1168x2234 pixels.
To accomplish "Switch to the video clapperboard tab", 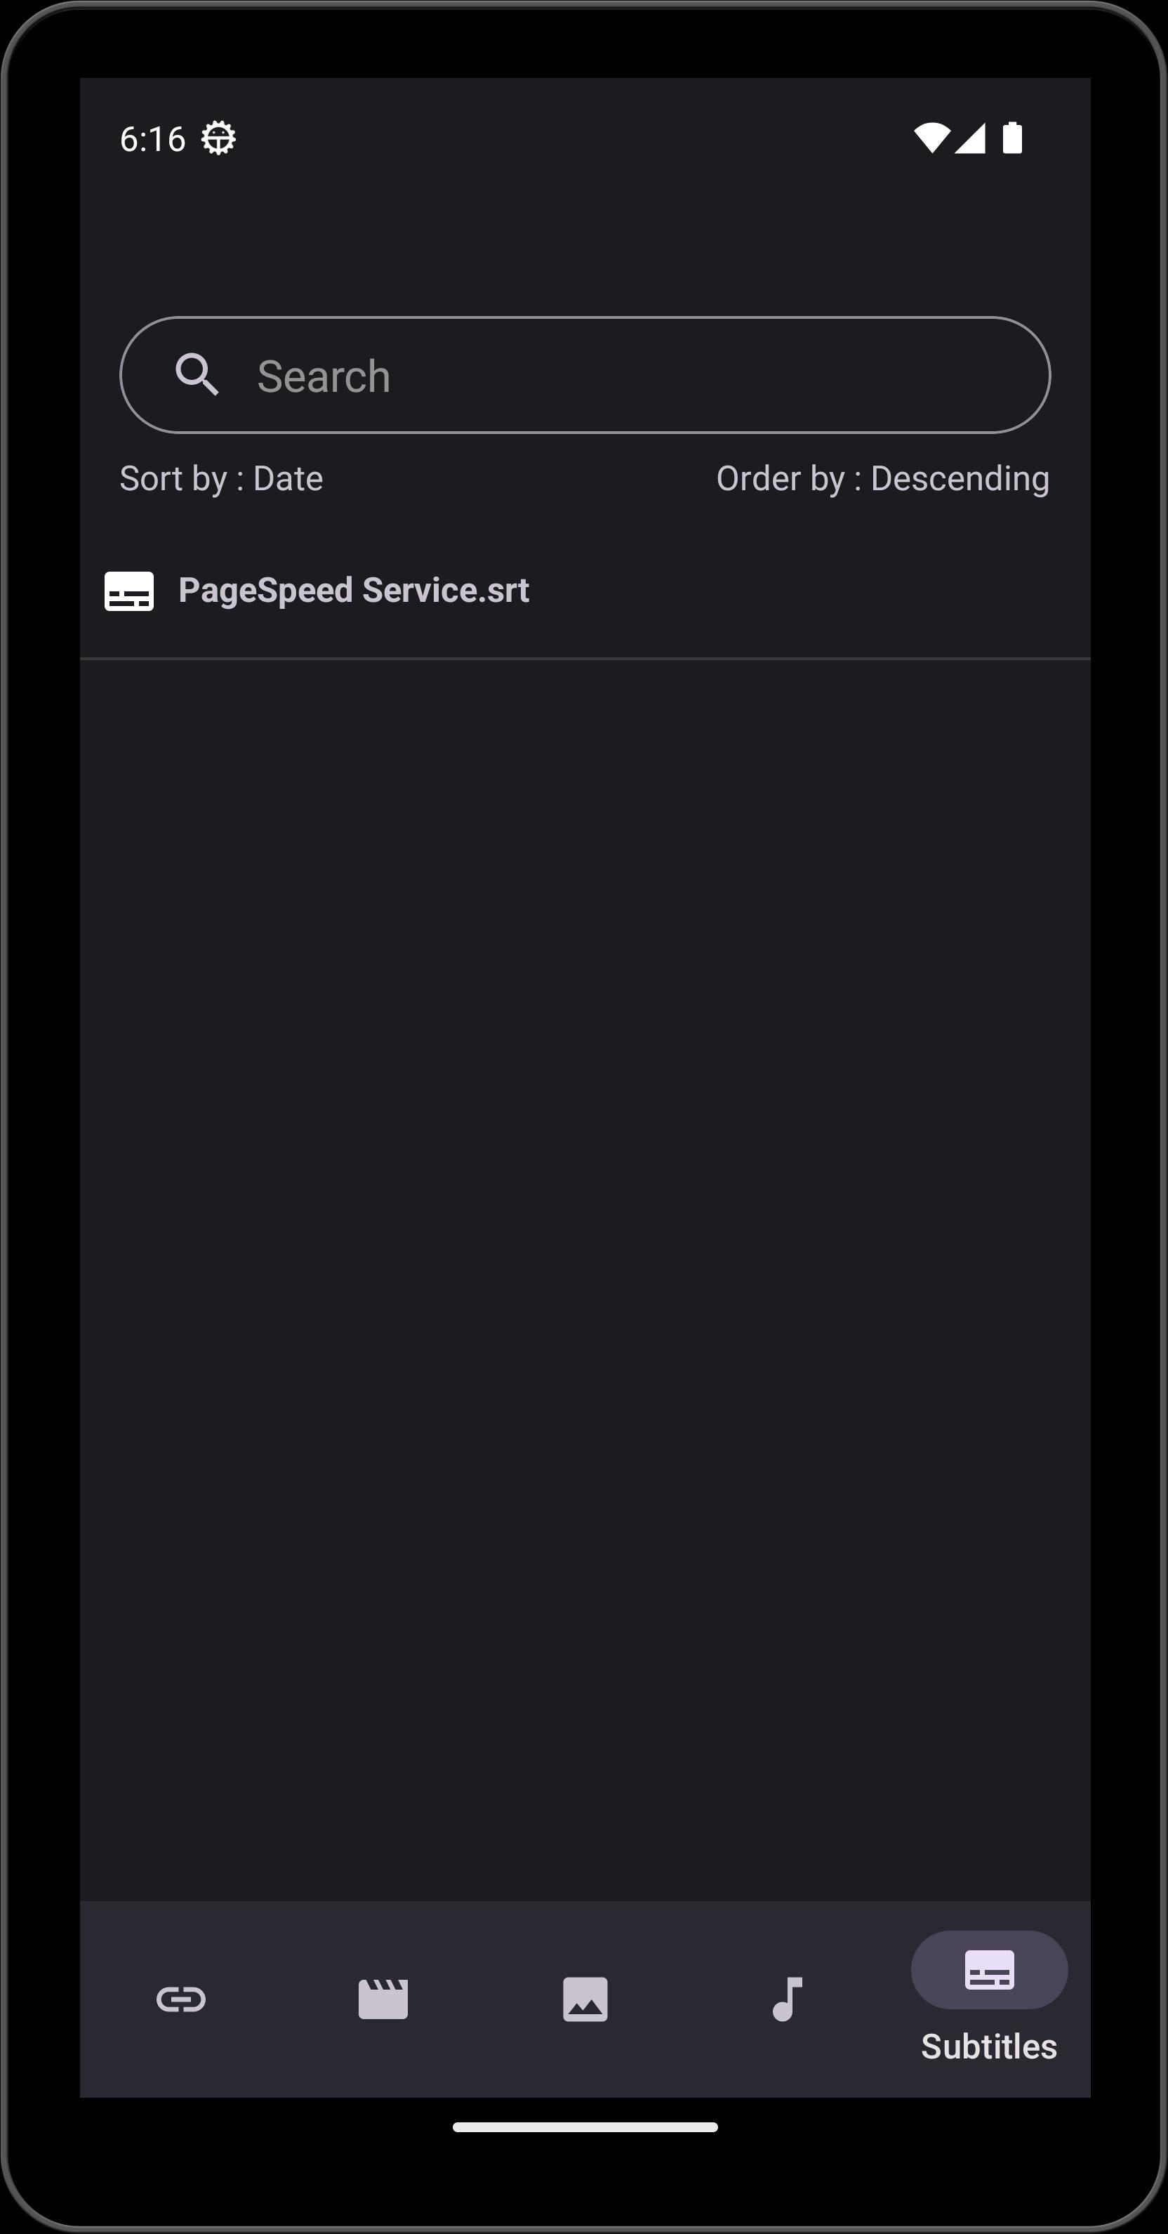I will 383,1999.
